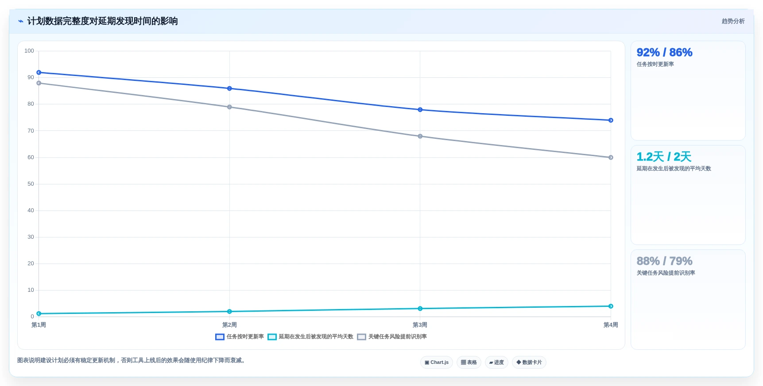The width and height of the screenshot is (763, 386).
Task: Click the gray data point at 第2周
Action: pyautogui.click(x=229, y=107)
